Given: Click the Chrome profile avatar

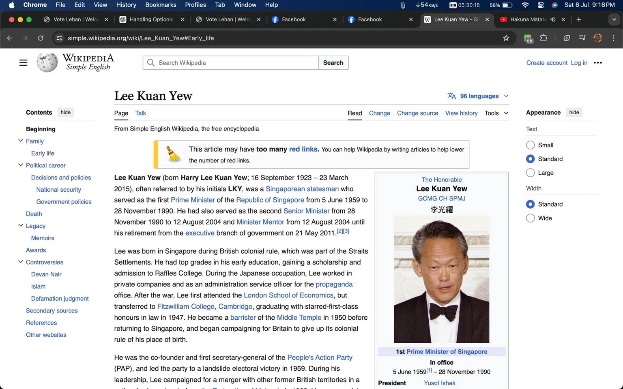Looking at the screenshot, I should coord(598,38).
